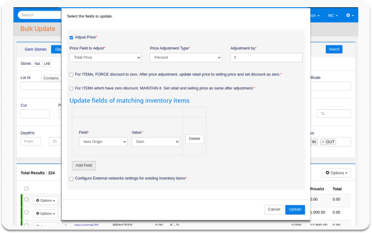
Task: Open the Field dropdown showing Item Origin
Action: coord(103,142)
